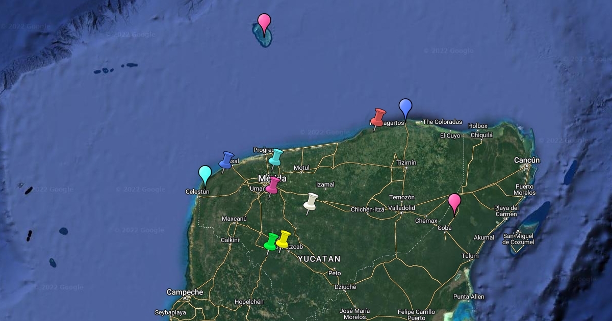612x321 pixels.
Task: Select the Chichén-Itzá map label
Action: click(x=367, y=209)
